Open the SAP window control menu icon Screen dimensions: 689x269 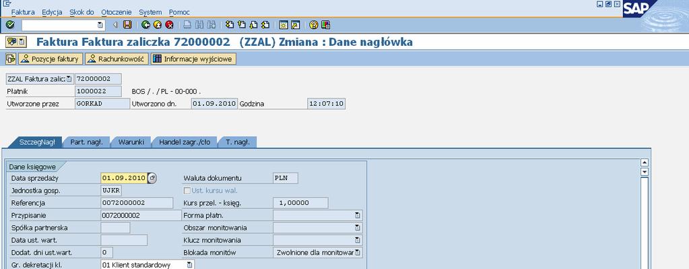(x=7, y=3)
